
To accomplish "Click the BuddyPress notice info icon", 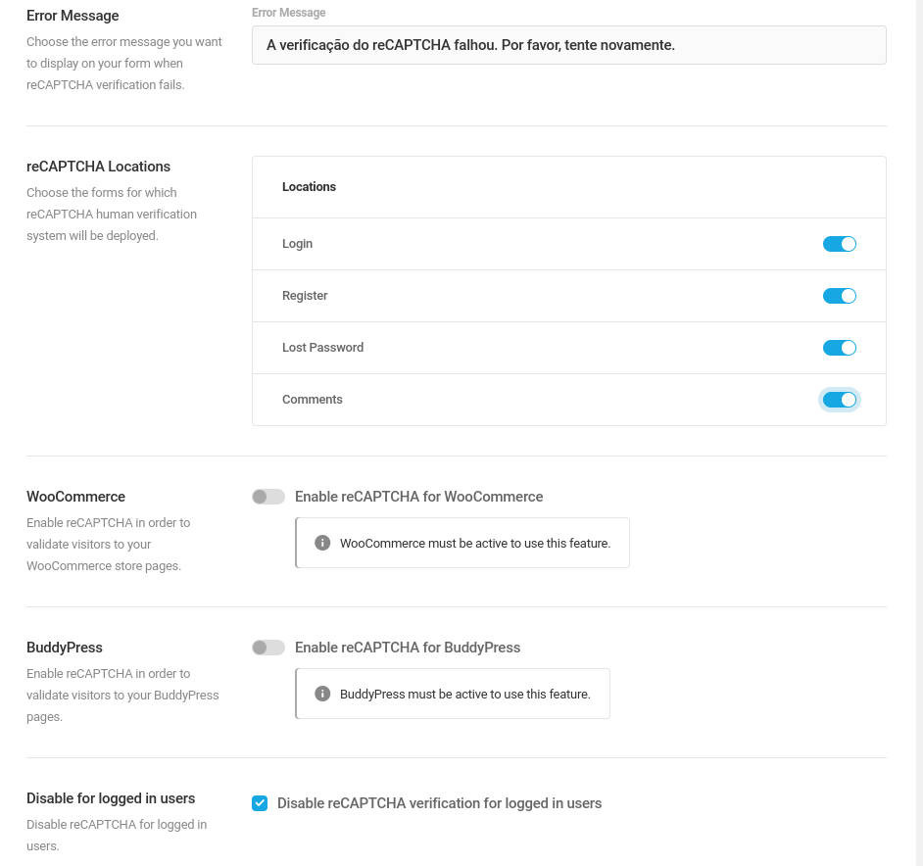I will 322,694.
